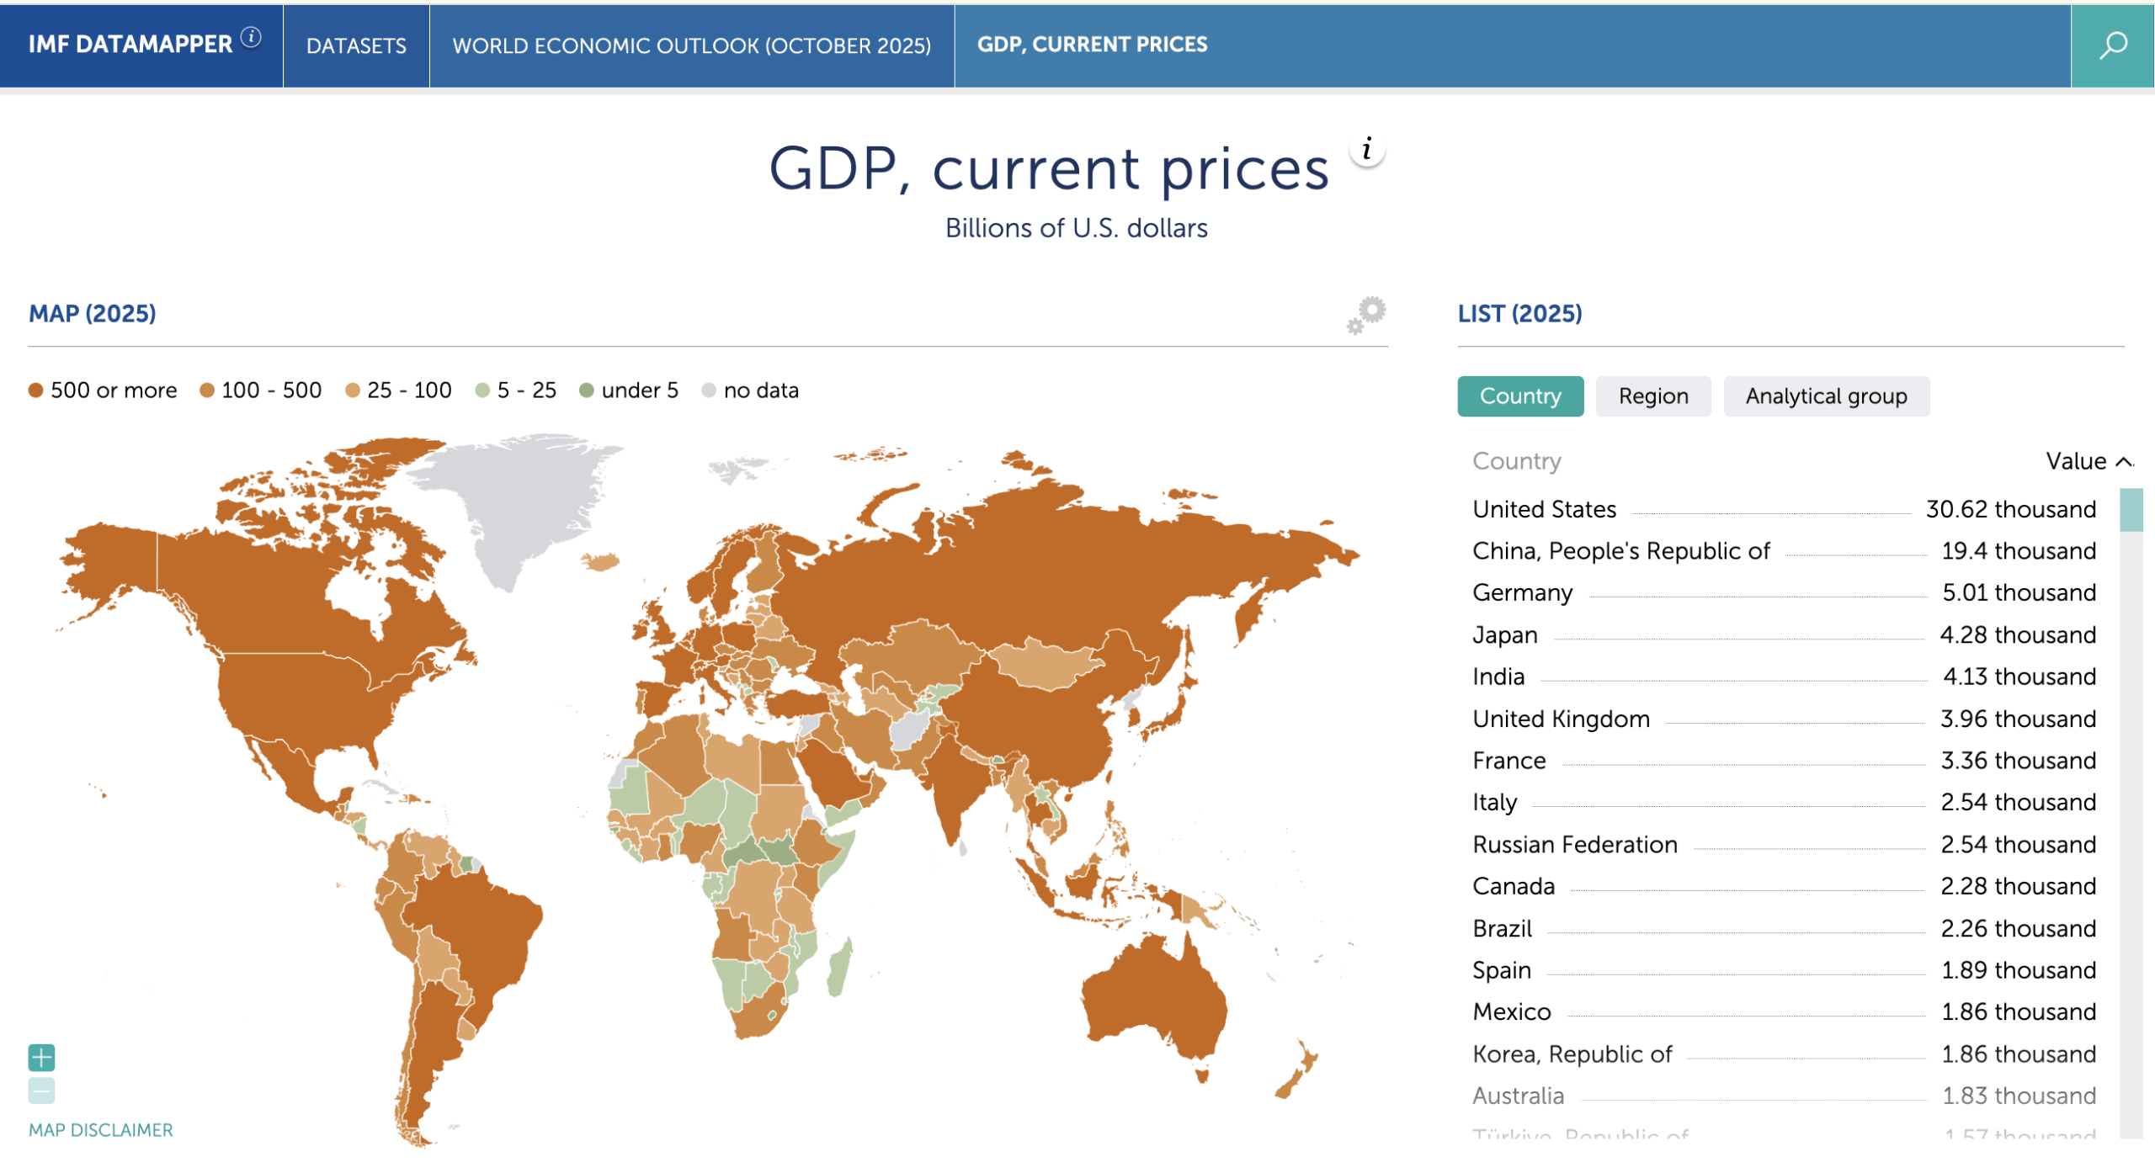Screen dimensions: 2155x1173
Task: Click info icon next to IMF DataMapper
Action: point(251,37)
